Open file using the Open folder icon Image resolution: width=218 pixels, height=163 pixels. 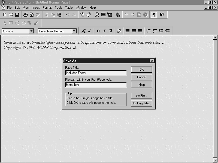pyautogui.click(x=11, y=15)
